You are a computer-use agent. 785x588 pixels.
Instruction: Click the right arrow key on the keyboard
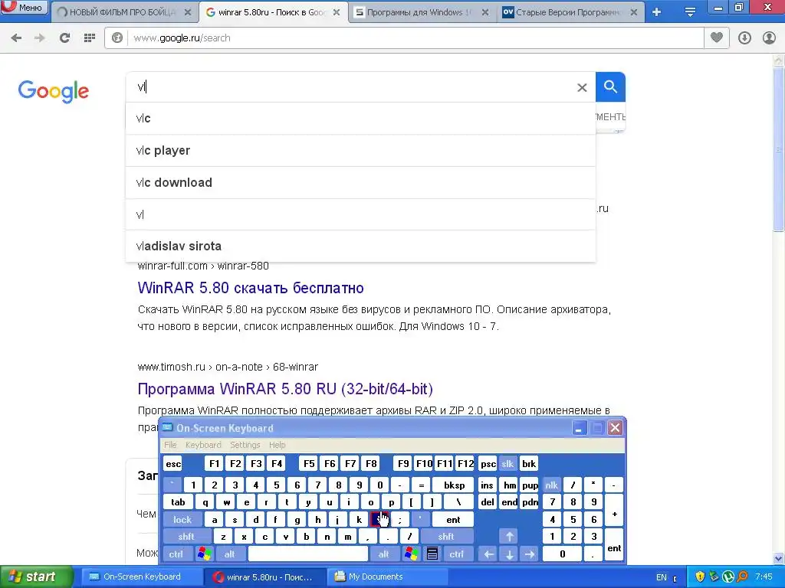pos(530,554)
